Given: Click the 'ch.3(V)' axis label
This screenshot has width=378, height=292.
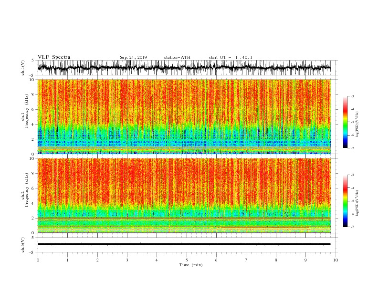Looking at the screenshot, I should pyautogui.click(x=23, y=245).
